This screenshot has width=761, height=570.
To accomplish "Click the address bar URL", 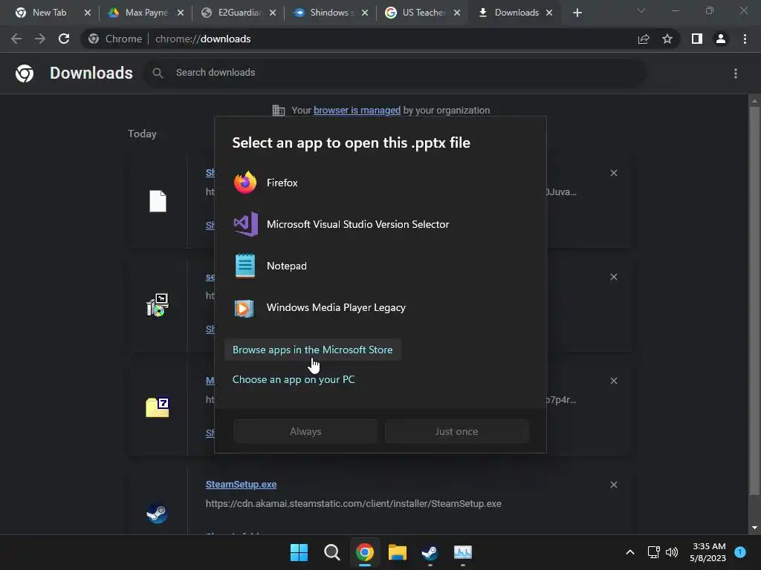I will pos(203,39).
